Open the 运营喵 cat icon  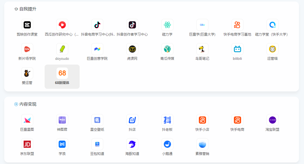click(272, 49)
